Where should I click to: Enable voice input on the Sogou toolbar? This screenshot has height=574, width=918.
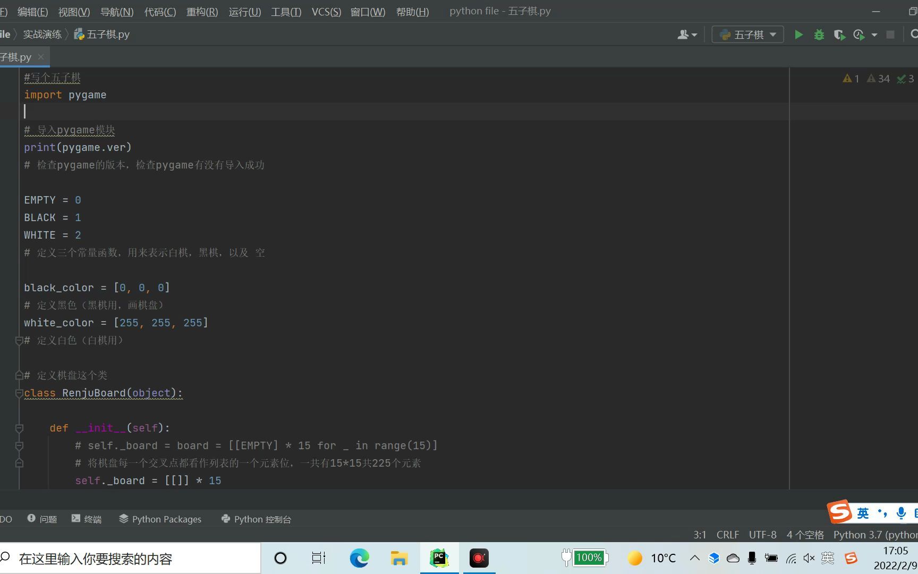click(x=900, y=513)
